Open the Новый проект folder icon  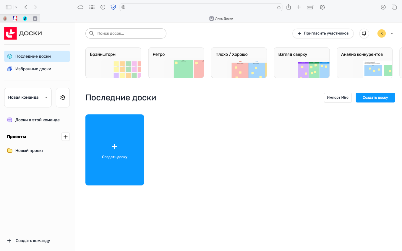(9, 150)
